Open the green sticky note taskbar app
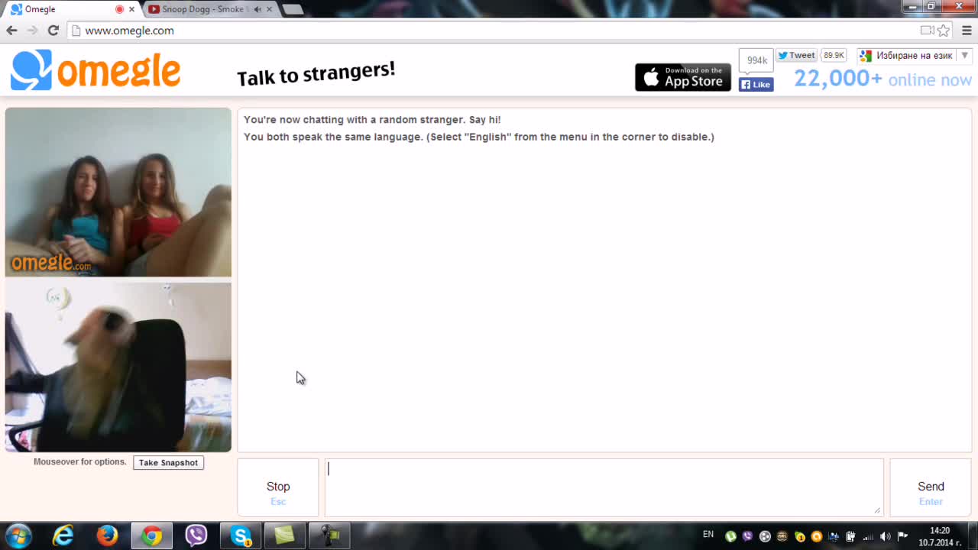This screenshot has height=550, width=978. [285, 536]
